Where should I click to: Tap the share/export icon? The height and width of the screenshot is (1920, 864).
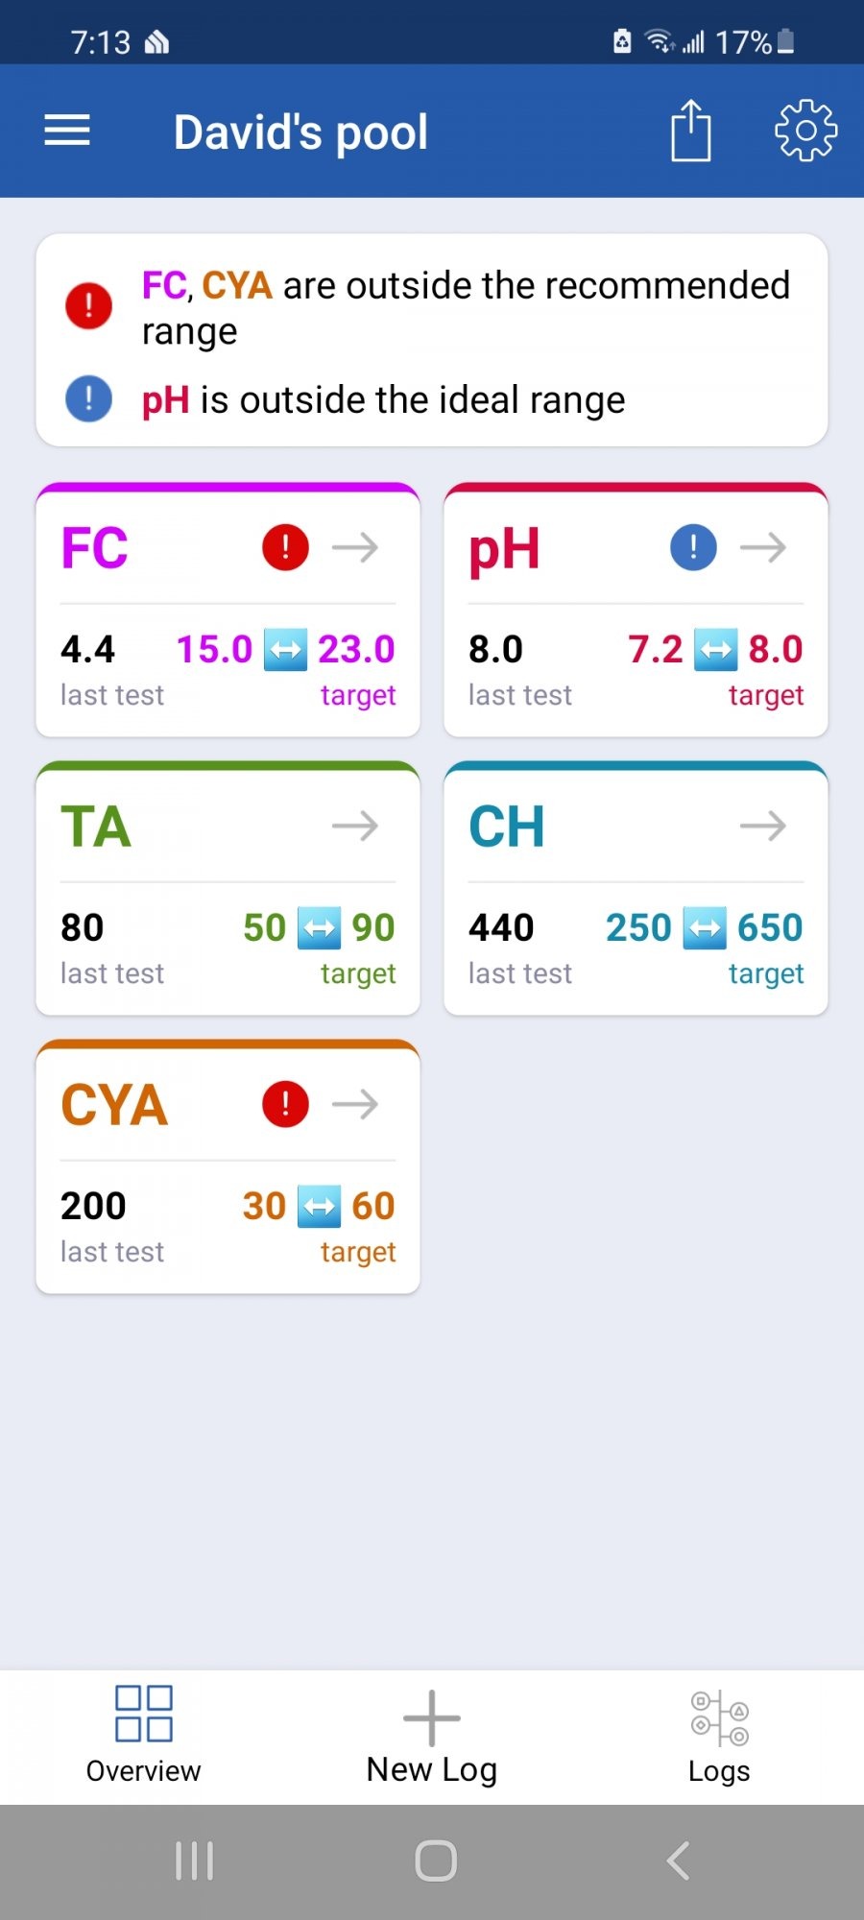tap(691, 131)
